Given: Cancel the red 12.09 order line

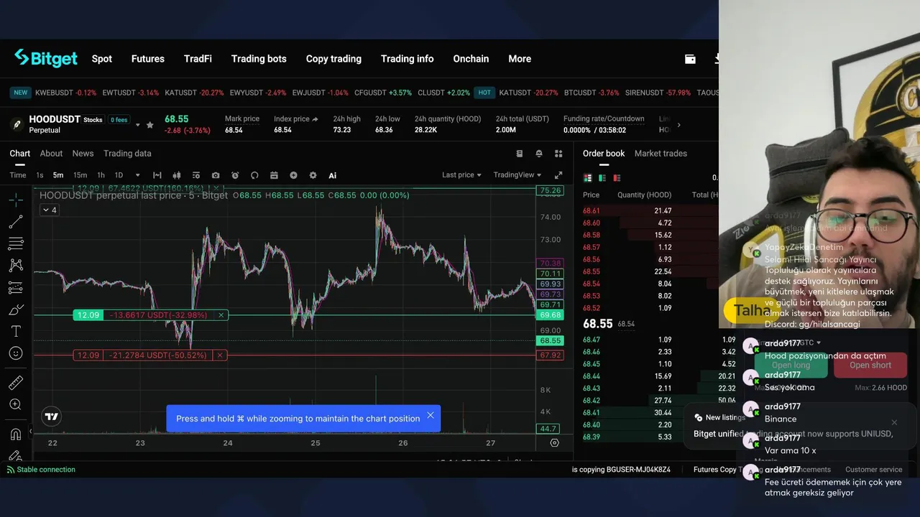Looking at the screenshot, I should pyautogui.click(x=220, y=355).
